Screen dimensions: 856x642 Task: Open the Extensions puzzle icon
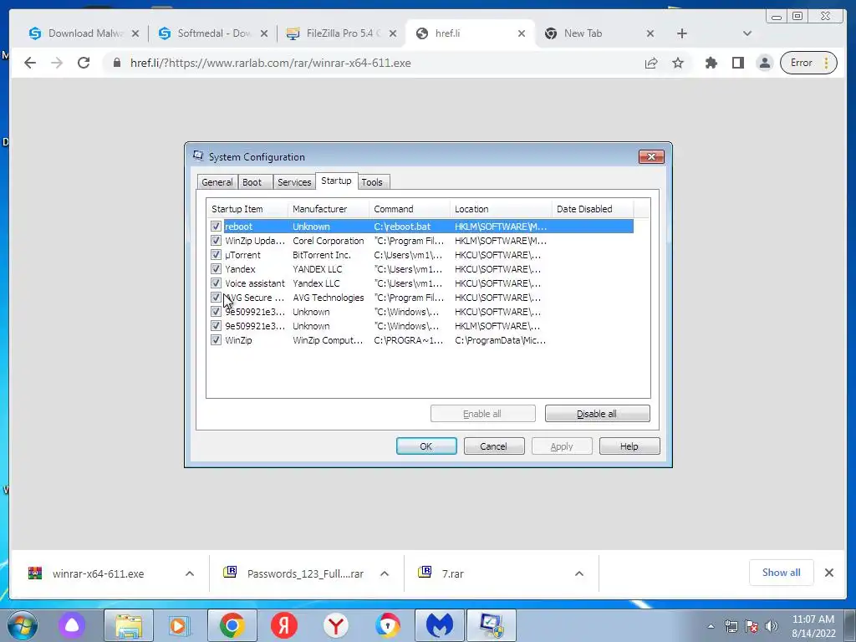pos(711,63)
